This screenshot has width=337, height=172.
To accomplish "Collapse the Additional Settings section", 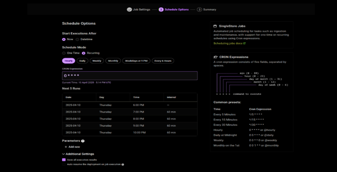I will 63,154.
